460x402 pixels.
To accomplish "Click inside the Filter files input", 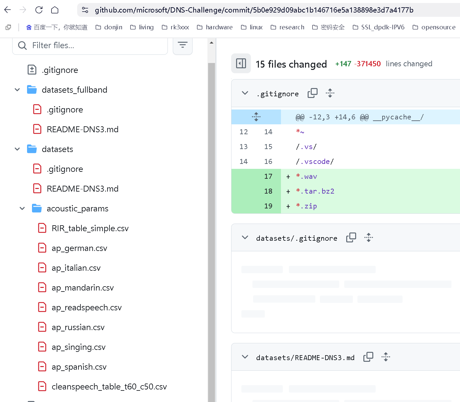I will [92, 45].
